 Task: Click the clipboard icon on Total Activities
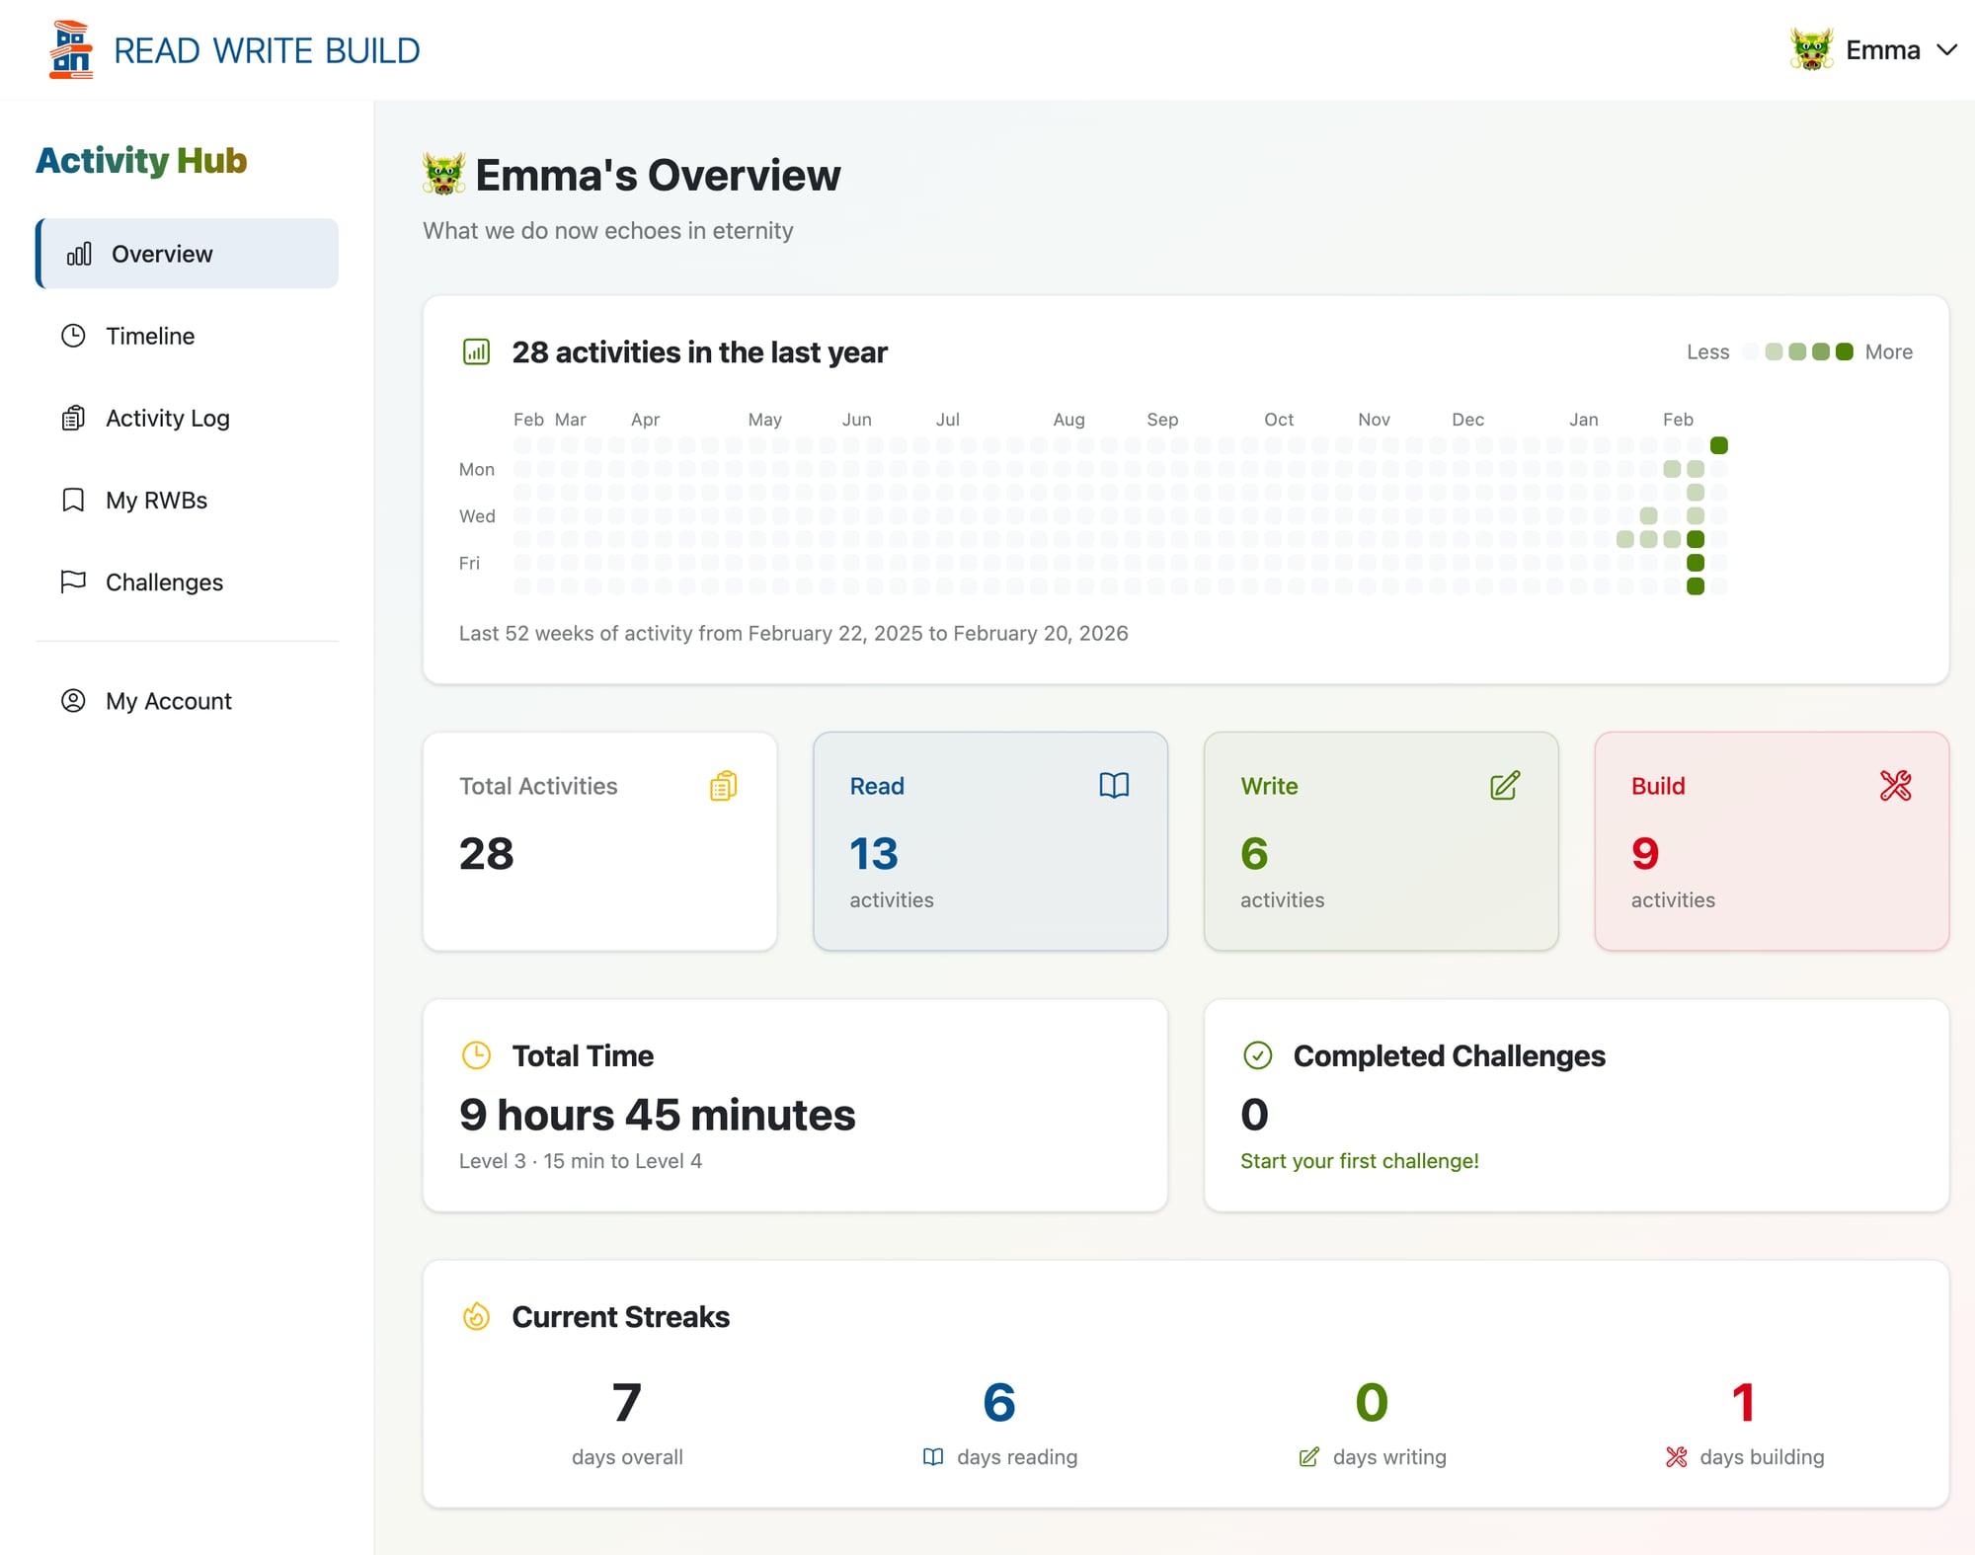[x=722, y=786]
